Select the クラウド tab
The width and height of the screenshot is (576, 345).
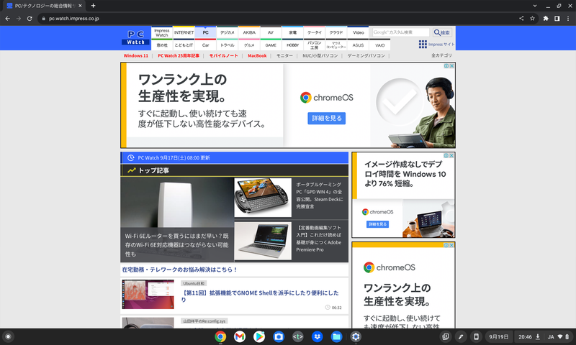coord(336,32)
